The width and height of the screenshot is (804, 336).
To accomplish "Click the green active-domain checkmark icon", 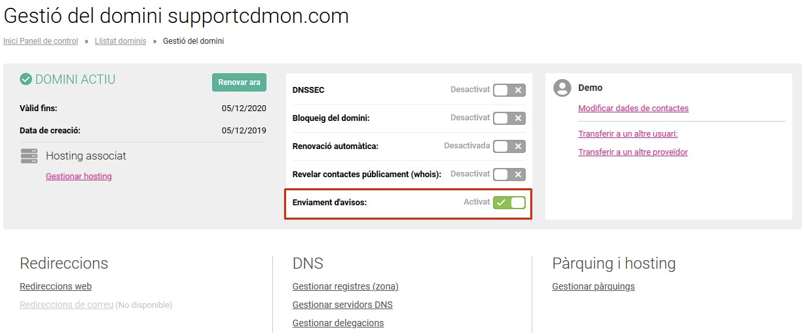I will pos(26,80).
